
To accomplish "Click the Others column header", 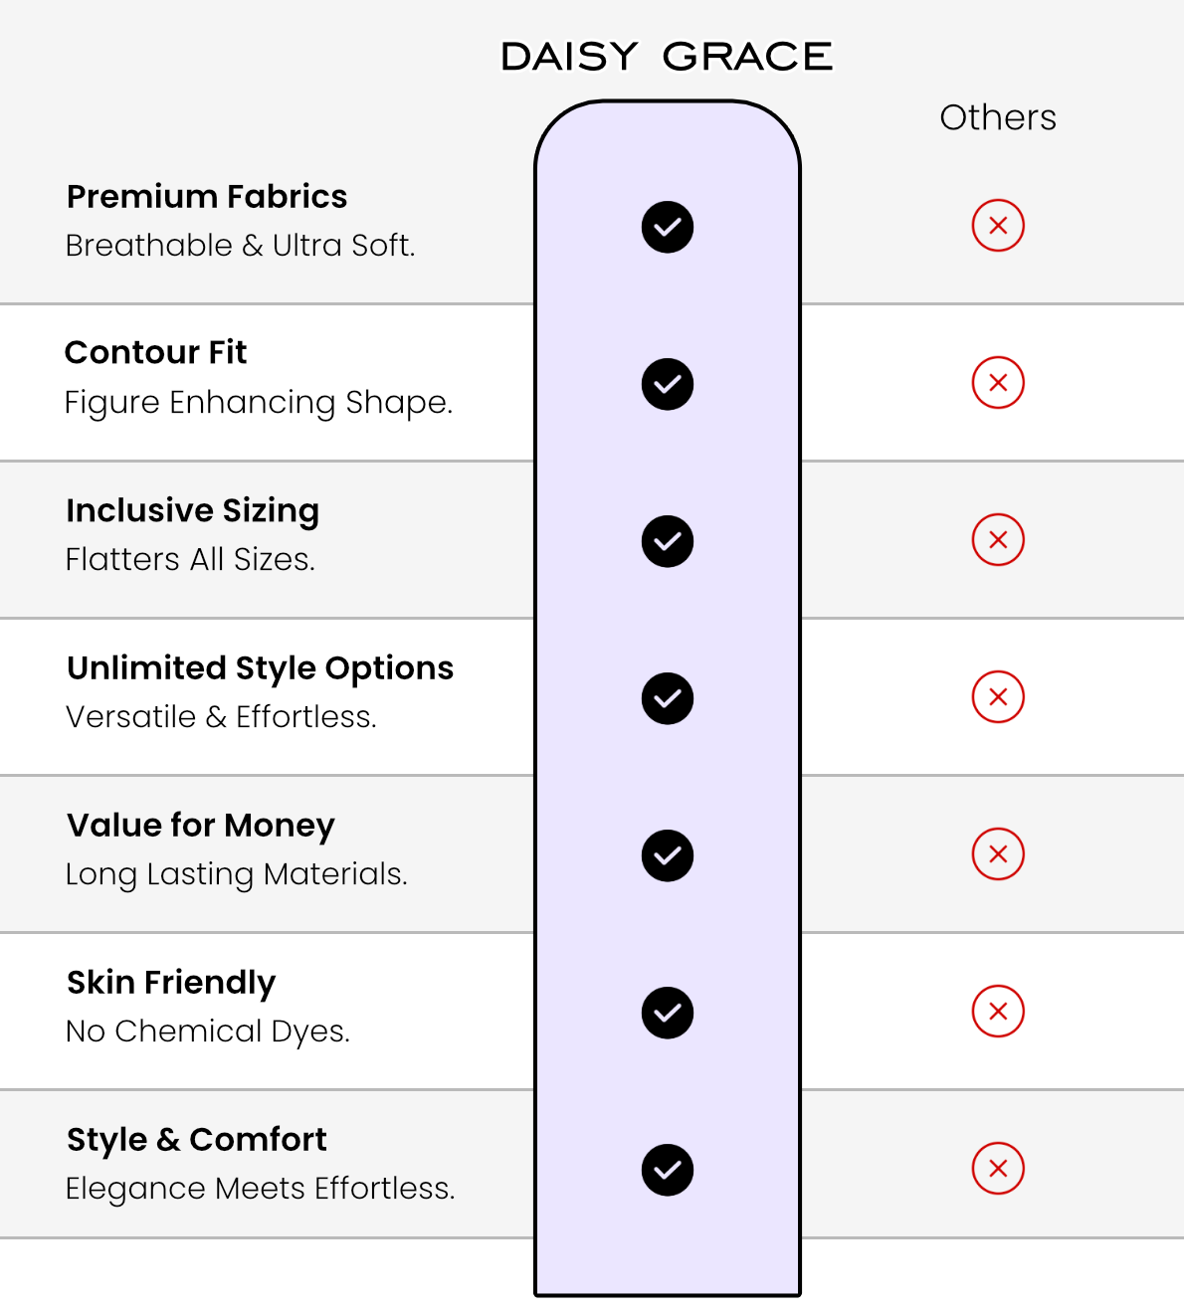I will 998,117.
